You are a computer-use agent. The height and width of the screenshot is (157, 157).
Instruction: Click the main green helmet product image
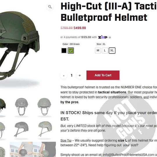[x=19, y=46]
